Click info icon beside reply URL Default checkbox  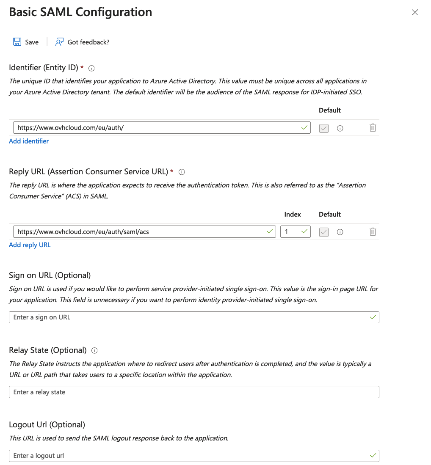pyautogui.click(x=340, y=232)
